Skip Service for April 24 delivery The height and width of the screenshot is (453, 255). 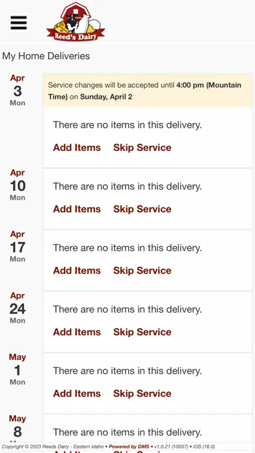[142, 332]
